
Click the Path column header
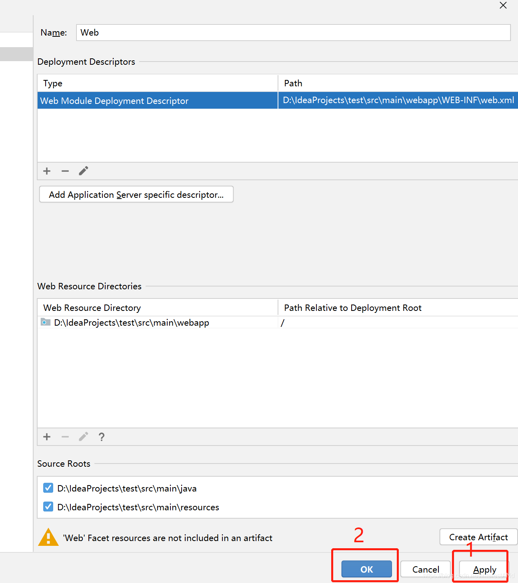[398, 83]
